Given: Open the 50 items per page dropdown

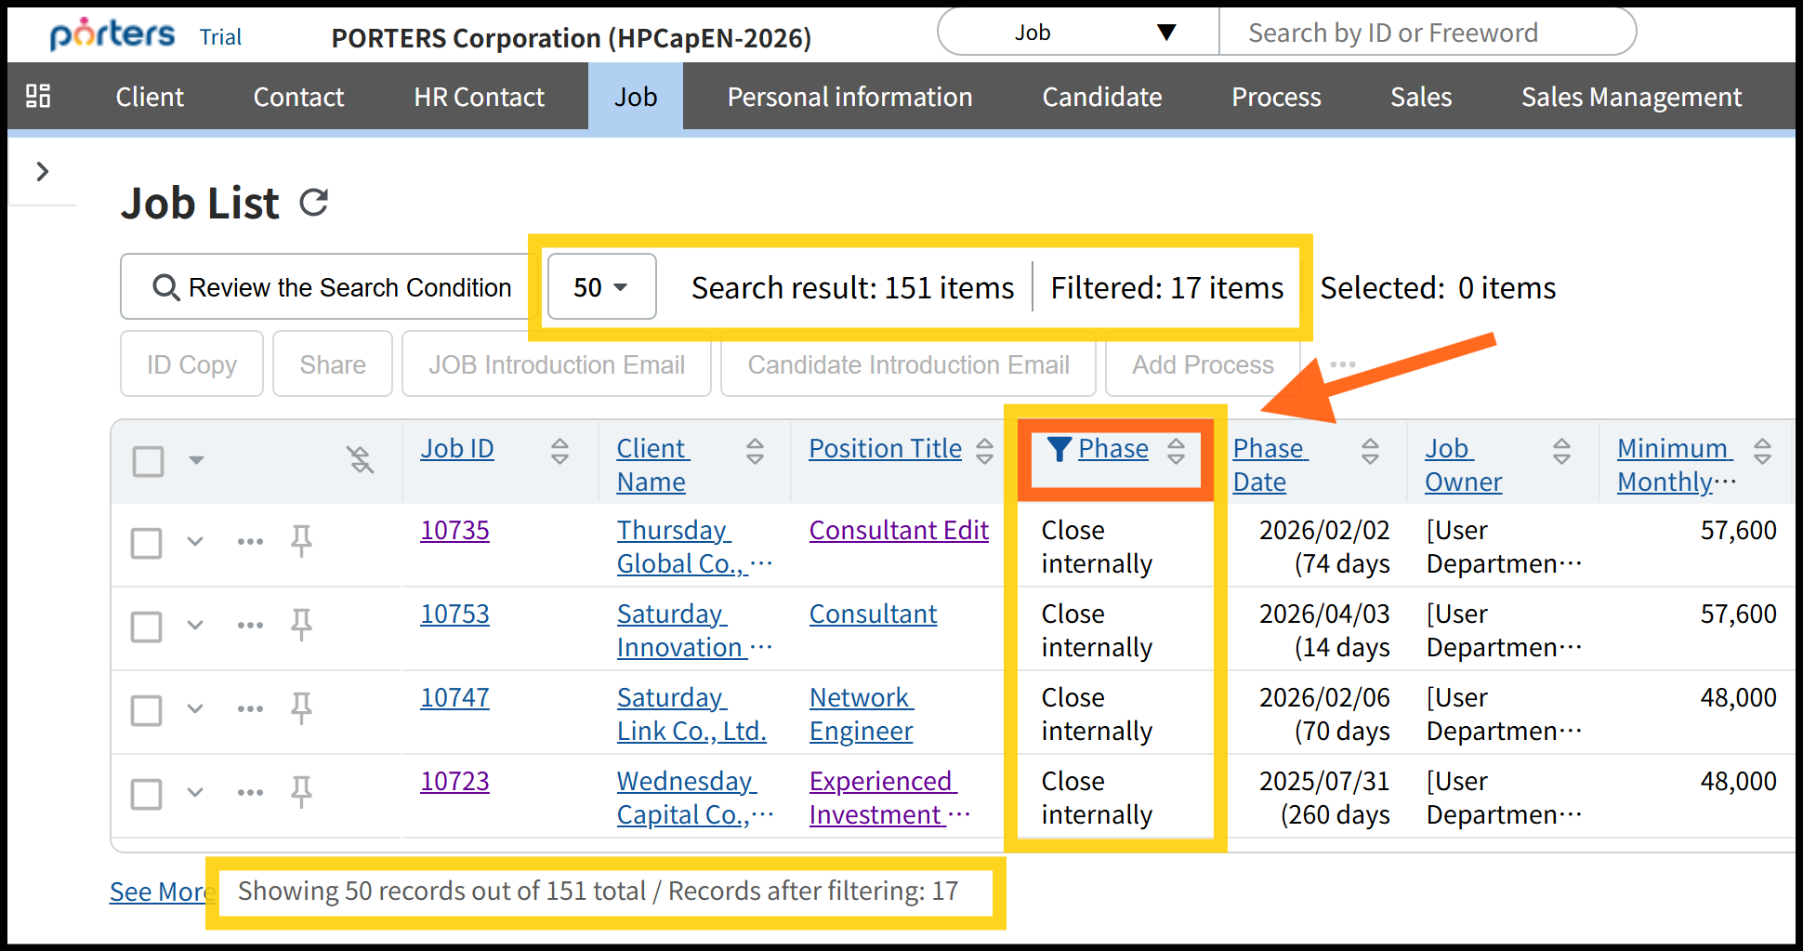Looking at the screenshot, I should [x=601, y=287].
